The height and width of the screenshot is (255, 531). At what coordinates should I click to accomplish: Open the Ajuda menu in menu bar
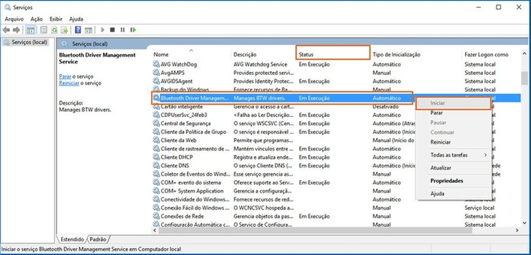pyautogui.click(x=76, y=19)
